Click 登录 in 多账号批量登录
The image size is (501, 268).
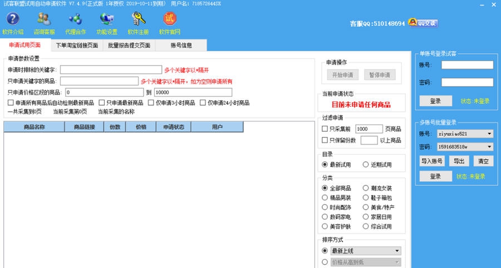click(x=435, y=176)
